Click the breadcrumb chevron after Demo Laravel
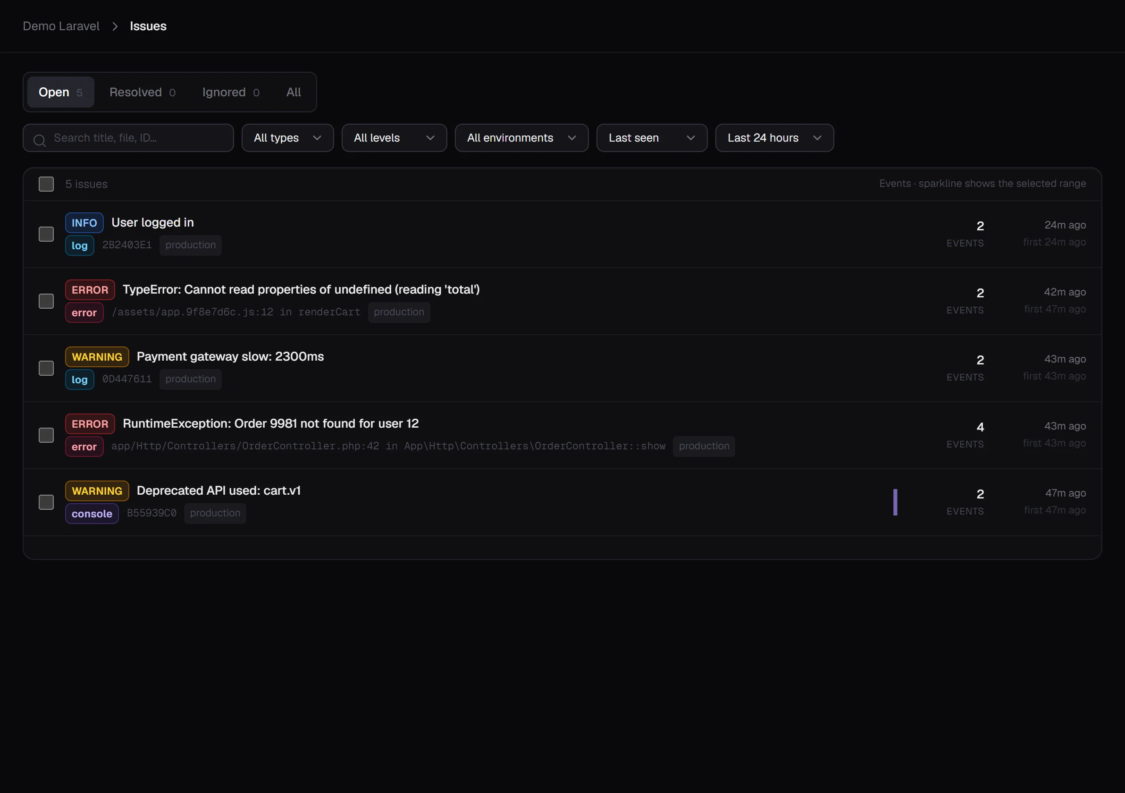Image resolution: width=1125 pixels, height=793 pixels. pyautogui.click(x=115, y=26)
